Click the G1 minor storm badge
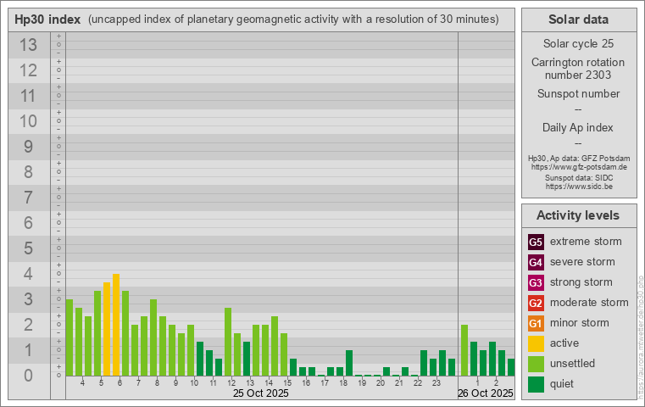645x407 pixels. [x=536, y=323]
